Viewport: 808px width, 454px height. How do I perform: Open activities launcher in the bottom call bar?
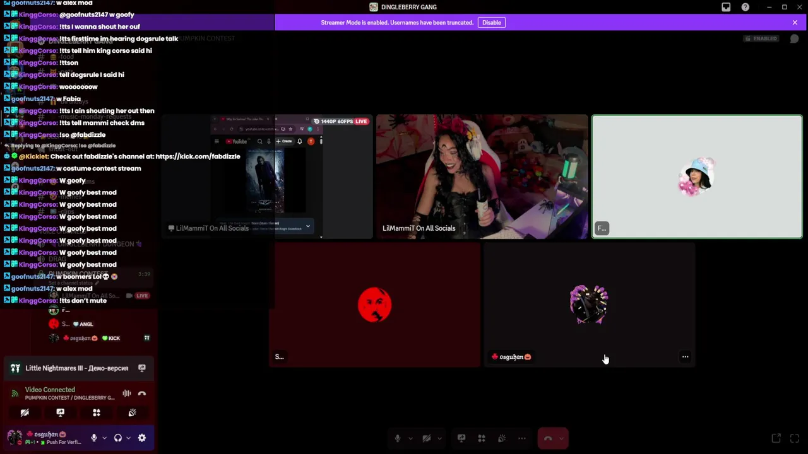pyautogui.click(x=482, y=438)
